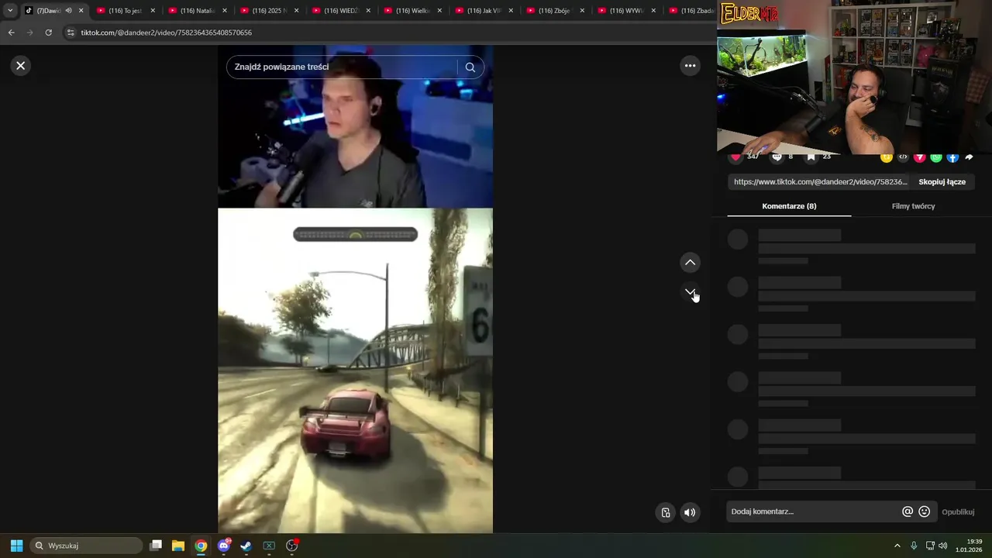992x558 pixels.
Task: Toggle the auto-scroll button beside volume
Action: click(x=666, y=512)
